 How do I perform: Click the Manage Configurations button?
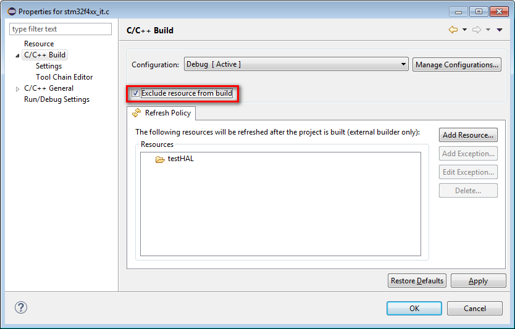coord(456,65)
